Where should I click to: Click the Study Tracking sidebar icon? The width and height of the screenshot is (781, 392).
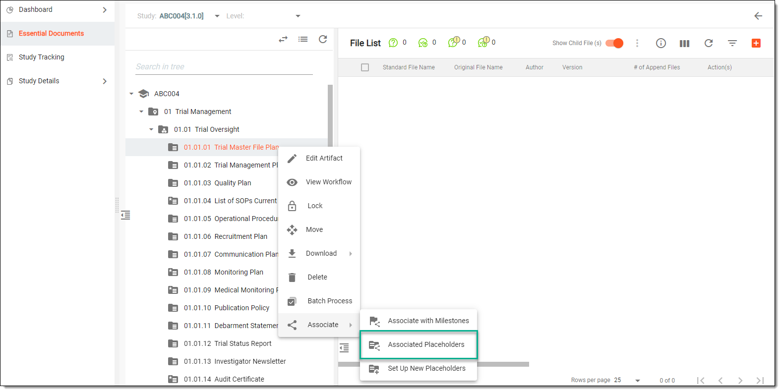[x=10, y=57]
